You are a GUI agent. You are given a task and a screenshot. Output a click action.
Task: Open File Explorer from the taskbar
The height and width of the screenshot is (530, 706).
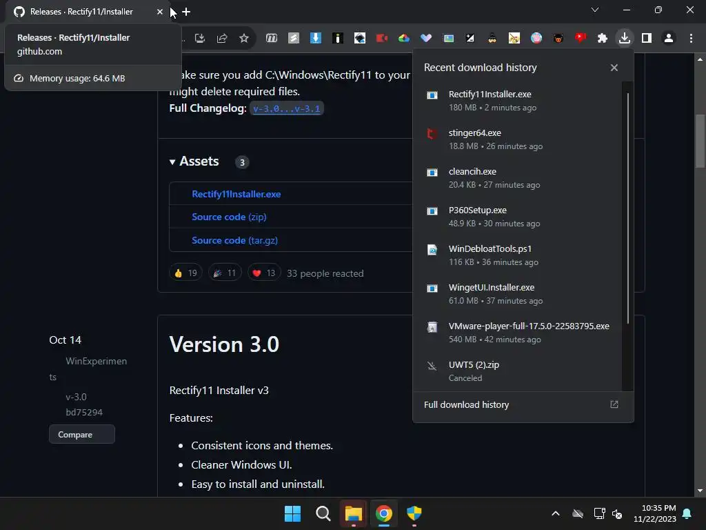tap(354, 513)
